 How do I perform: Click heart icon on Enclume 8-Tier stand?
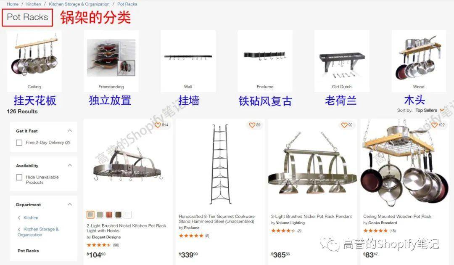click(x=252, y=125)
